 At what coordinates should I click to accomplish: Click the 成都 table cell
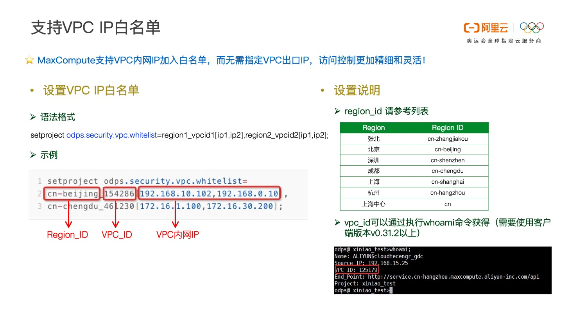tap(374, 171)
